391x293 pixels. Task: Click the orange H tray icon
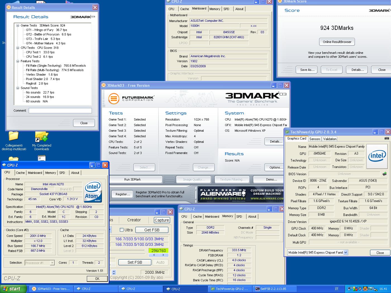coord(365,289)
